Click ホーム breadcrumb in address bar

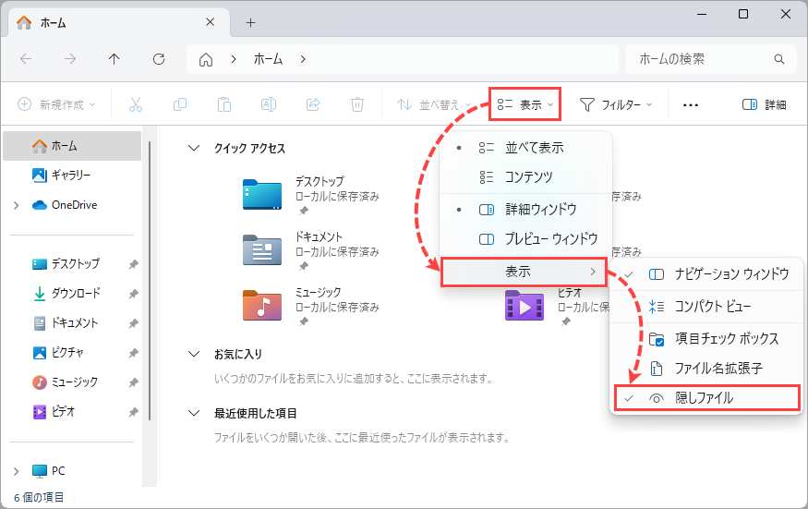click(268, 59)
